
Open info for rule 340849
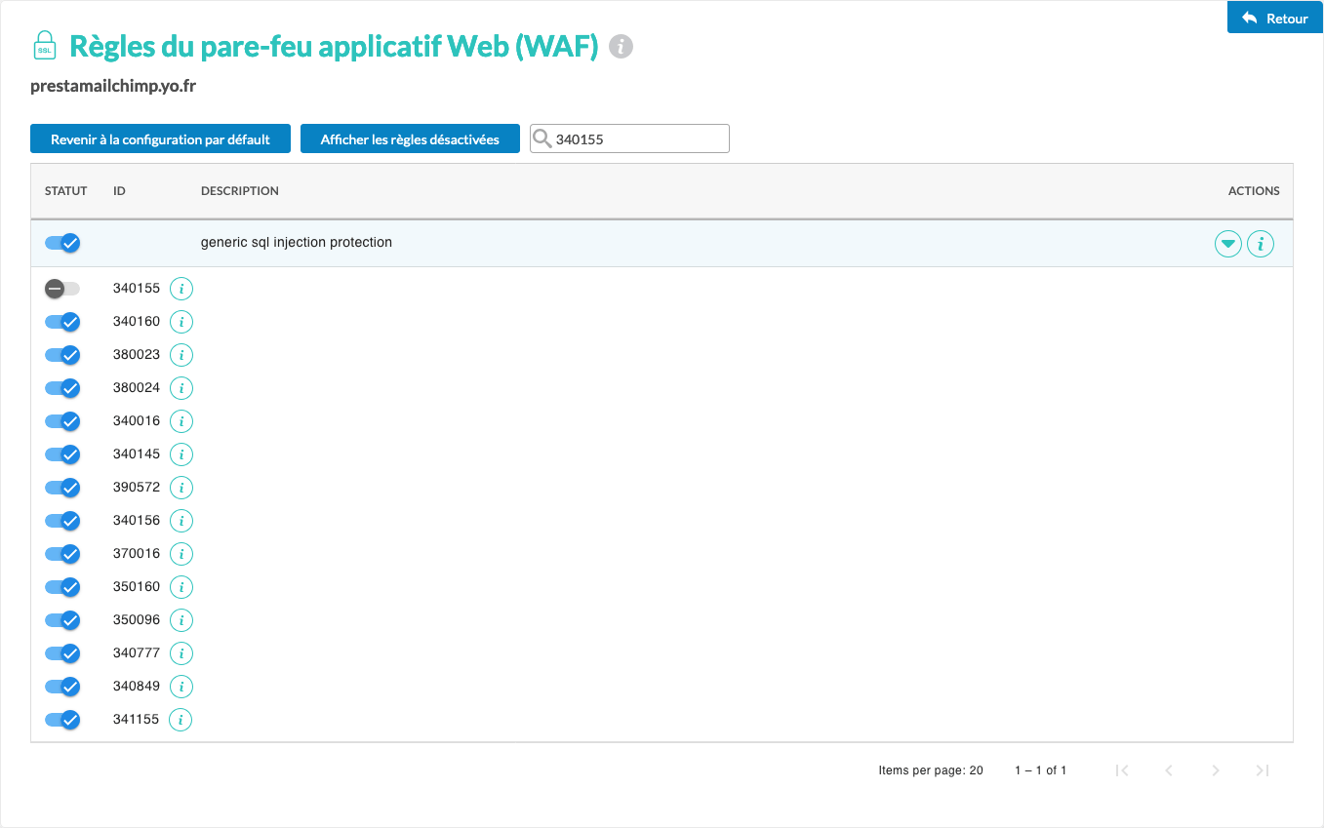(181, 687)
